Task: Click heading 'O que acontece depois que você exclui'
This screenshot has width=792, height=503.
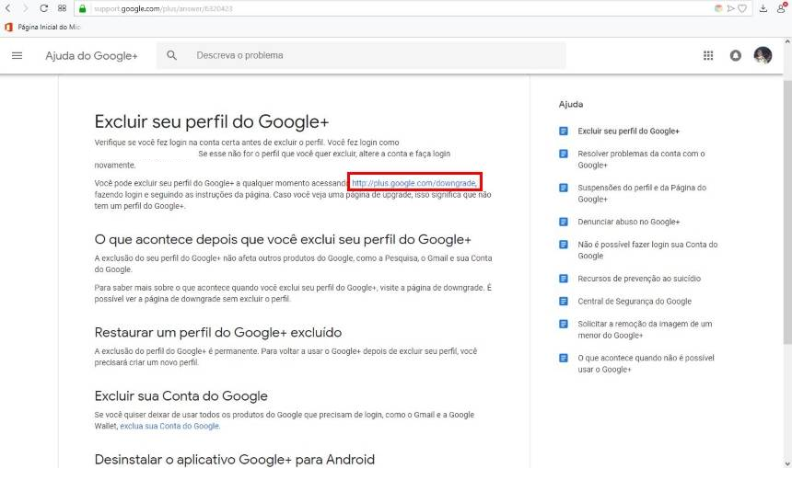Action: (x=283, y=239)
